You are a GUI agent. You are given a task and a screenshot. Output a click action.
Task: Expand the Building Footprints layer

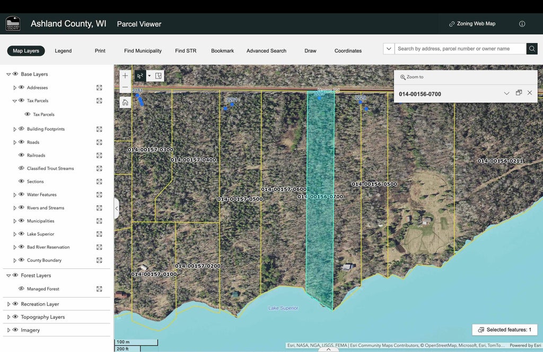[x=15, y=129]
